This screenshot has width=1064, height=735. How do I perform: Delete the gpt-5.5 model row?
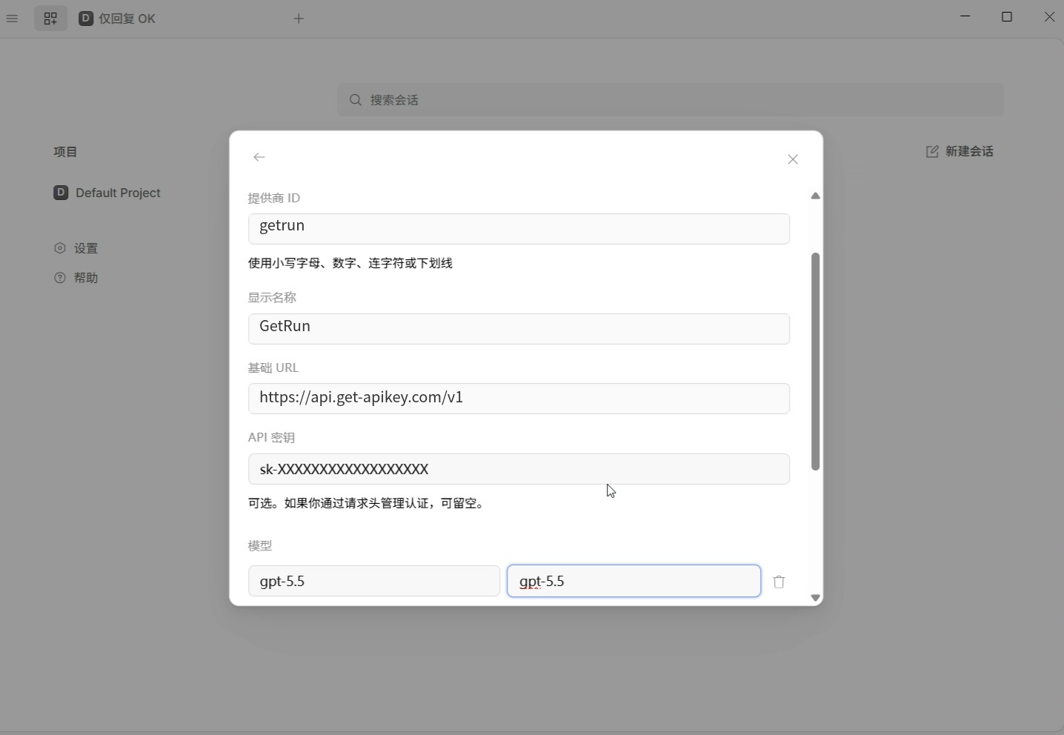779,582
